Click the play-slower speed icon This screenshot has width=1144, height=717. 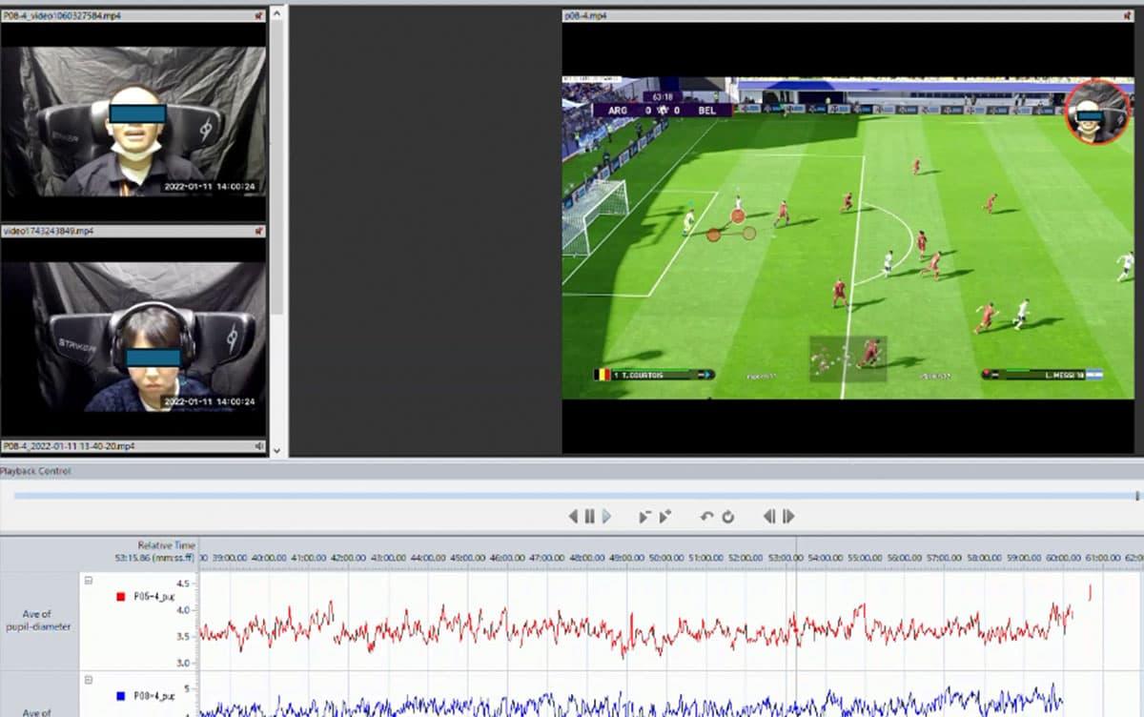(644, 517)
